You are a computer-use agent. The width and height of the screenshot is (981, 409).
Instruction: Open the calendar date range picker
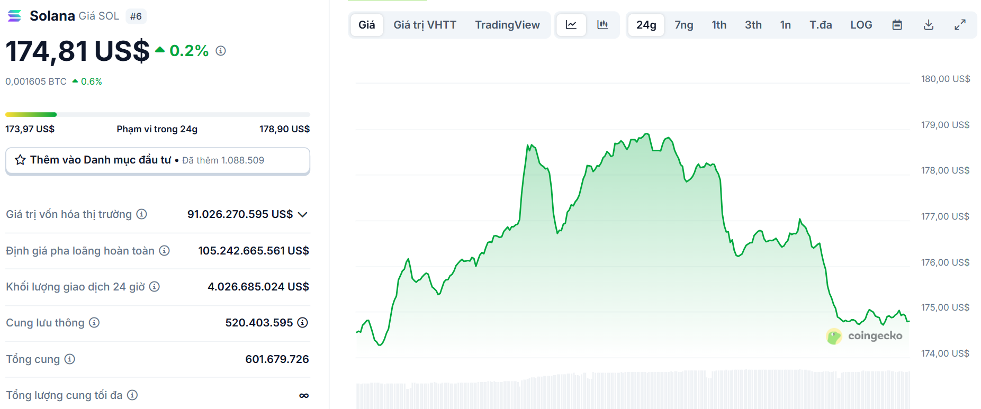coord(897,25)
